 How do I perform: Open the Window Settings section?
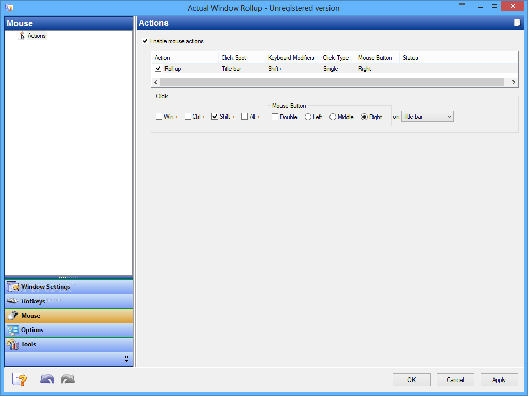pos(69,287)
